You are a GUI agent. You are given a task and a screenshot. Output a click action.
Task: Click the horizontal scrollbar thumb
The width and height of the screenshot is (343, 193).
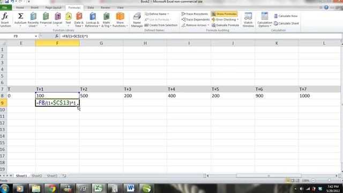(269, 176)
